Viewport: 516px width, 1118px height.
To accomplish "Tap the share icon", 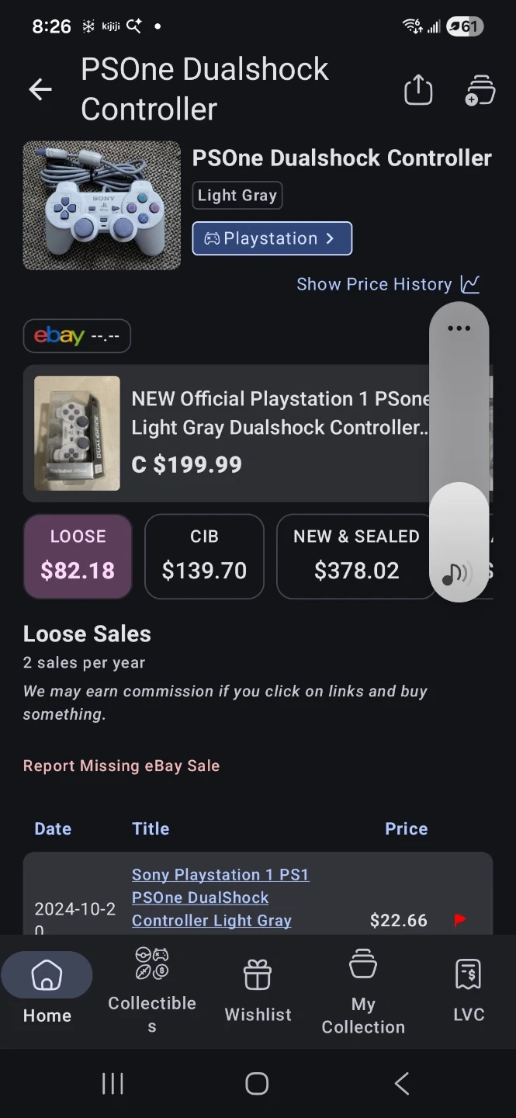I will [418, 90].
